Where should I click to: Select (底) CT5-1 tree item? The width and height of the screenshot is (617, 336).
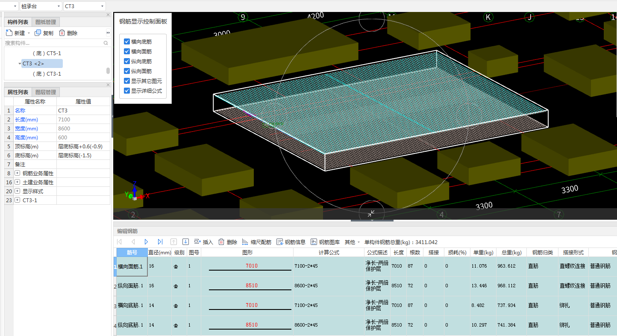pos(47,53)
